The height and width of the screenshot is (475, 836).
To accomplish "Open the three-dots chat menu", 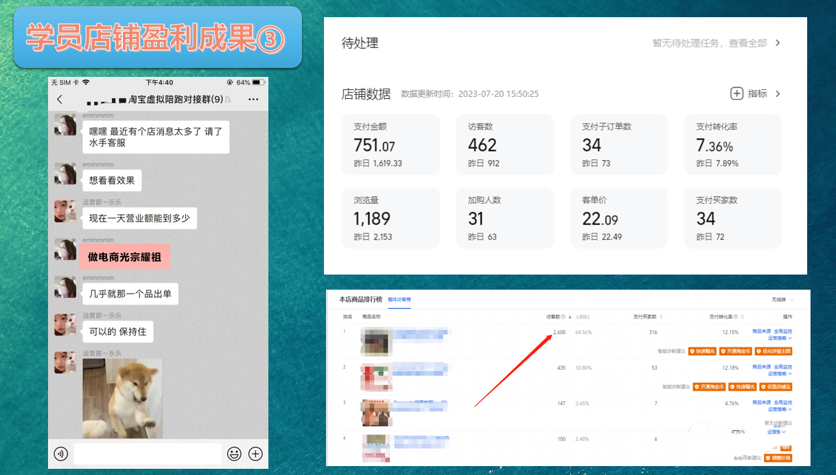I will click(x=253, y=100).
